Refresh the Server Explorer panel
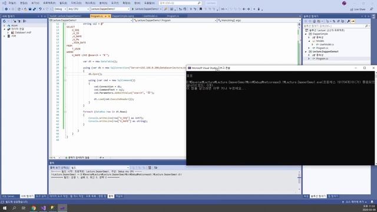377x212 pixels. [x=4, y=21]
